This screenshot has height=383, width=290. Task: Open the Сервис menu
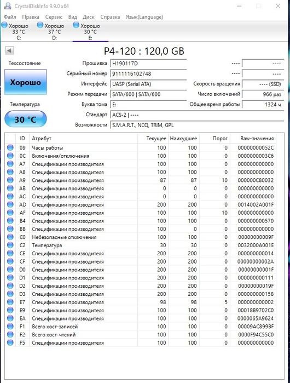54,17
